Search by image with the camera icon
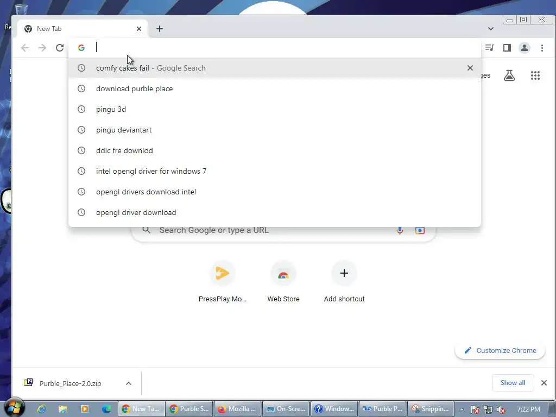The image size is (556, 417). click(420, 230)
